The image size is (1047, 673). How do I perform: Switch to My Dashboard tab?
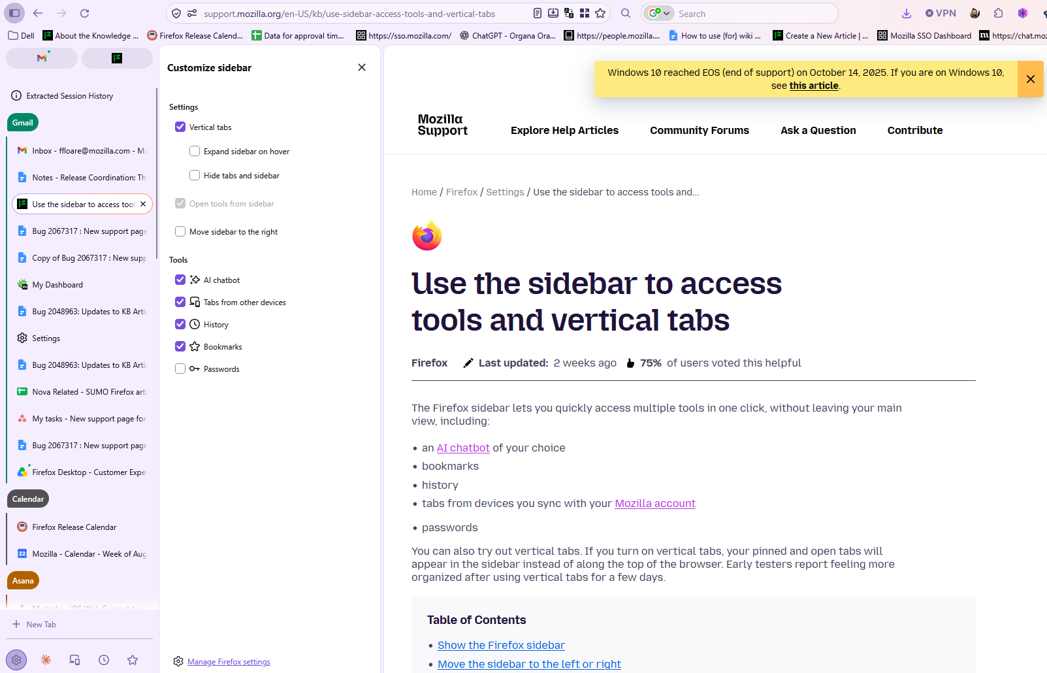pyautogui.click(x=82, y=284)
